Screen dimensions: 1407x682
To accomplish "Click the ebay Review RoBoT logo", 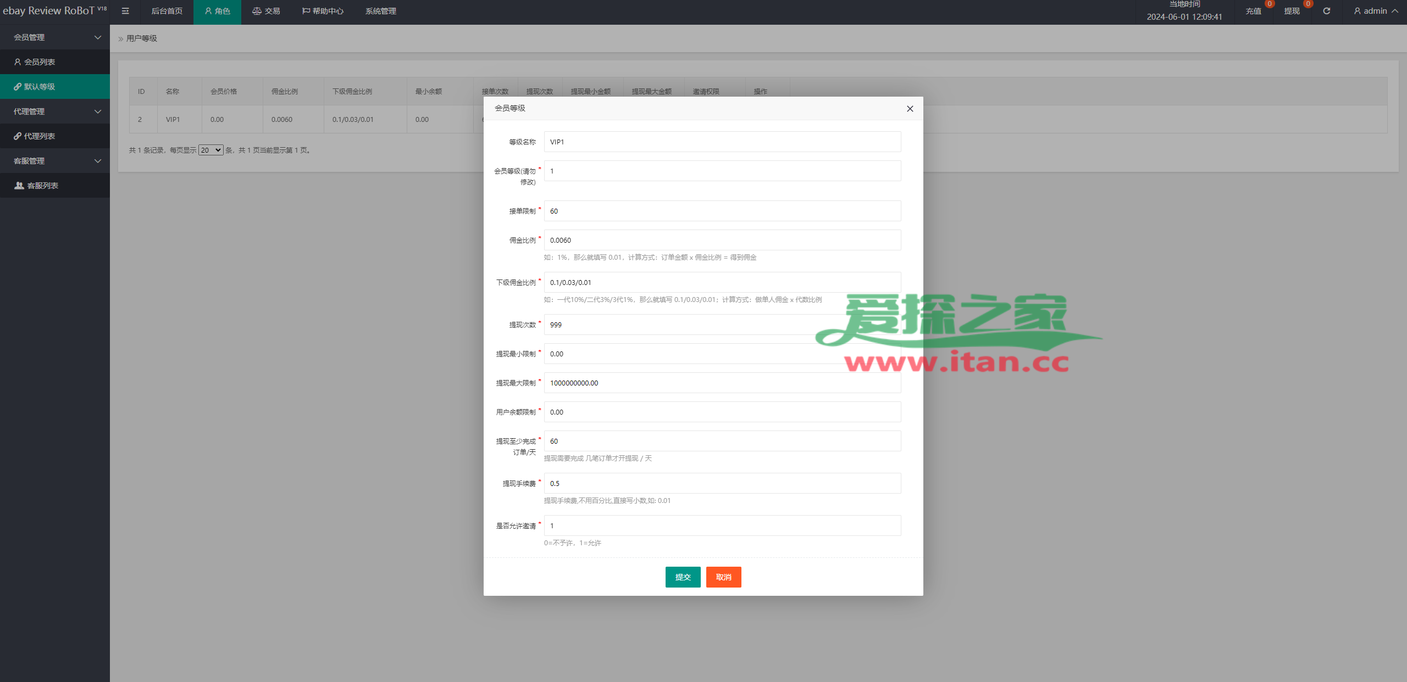I will point(54,11).
